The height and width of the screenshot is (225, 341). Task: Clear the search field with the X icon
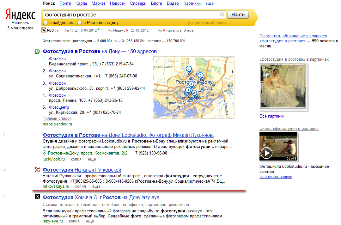(x=222, y=14)
